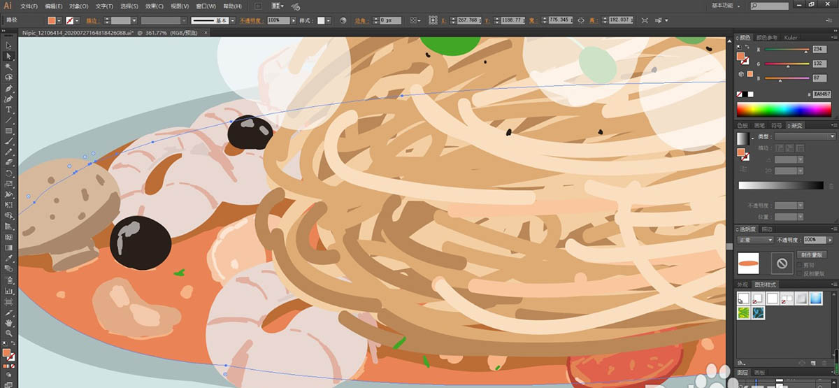Expand the opacity 100% arrow in control bar
The width and height of the screenshot is (839, 388).
point(294,20)
